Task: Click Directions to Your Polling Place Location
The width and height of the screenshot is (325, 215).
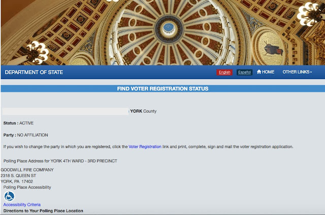Action: click(x=43, y=210)
